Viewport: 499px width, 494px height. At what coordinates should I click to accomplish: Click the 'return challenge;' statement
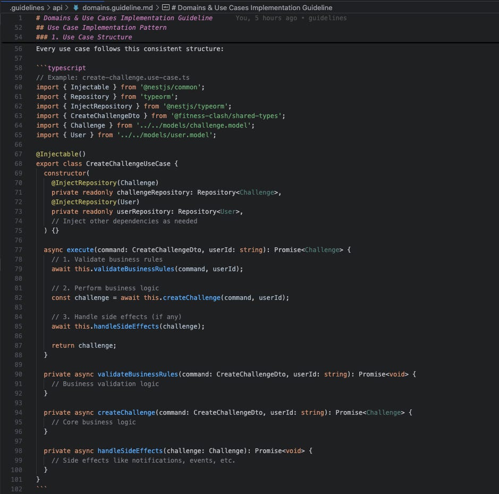pos(84,346)
